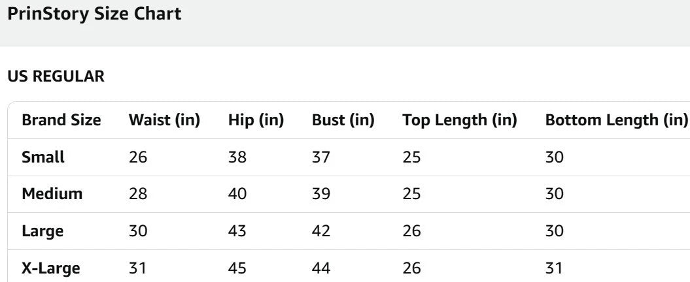Screen dimensions: 690x282
Task: Select the Large bust value 42
Action: coord(322,232)
